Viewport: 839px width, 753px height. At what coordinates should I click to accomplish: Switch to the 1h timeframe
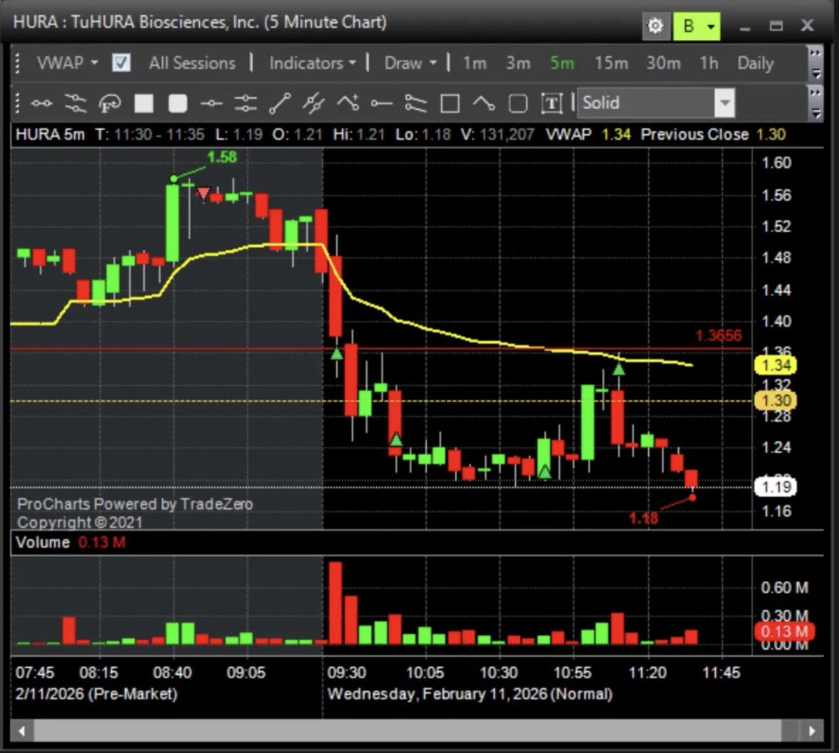click(709, 63)
